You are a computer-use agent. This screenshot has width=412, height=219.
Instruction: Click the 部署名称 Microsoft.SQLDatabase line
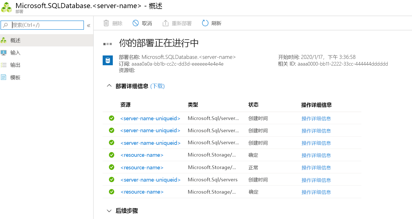coord(177,57)
